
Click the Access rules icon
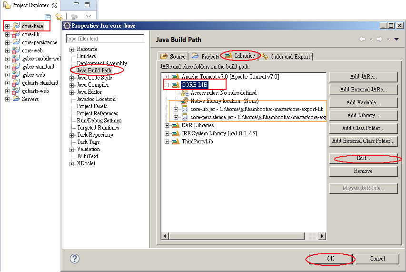point(185,93)
